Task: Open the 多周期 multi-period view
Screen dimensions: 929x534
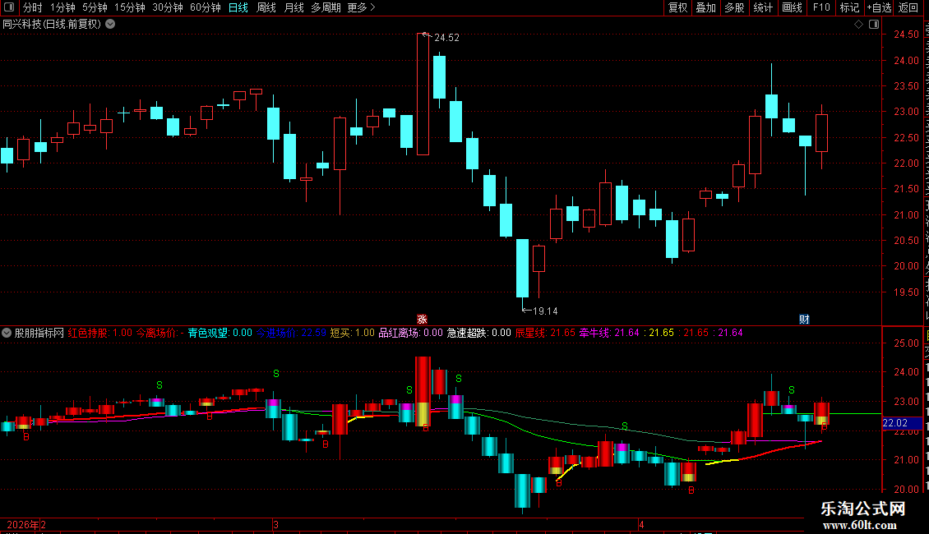Action: pos(326,7)
